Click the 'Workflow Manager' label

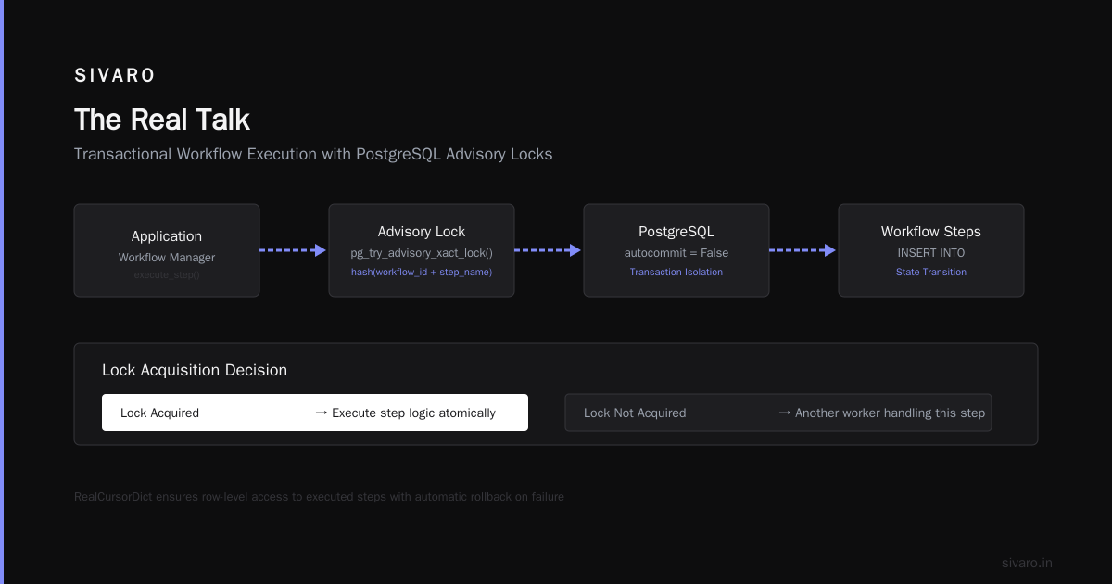(167, 257)
